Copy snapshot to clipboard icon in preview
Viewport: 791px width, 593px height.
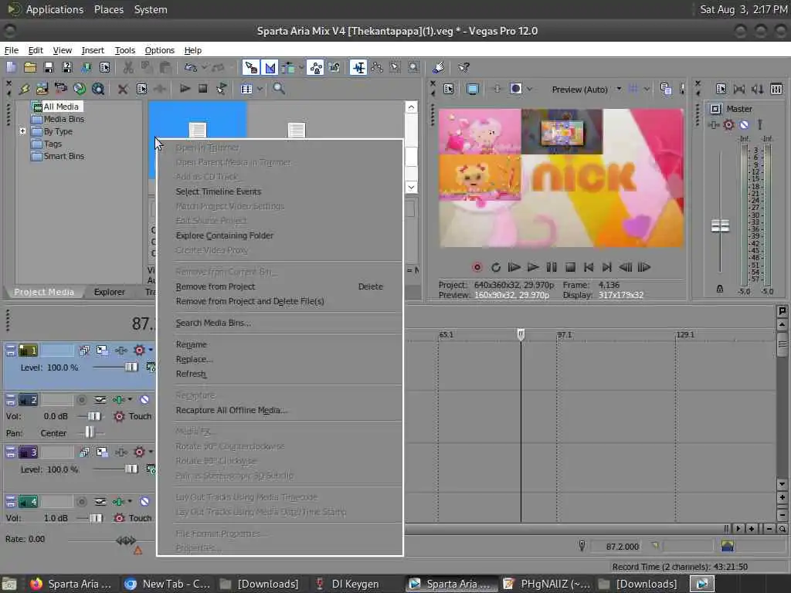click(665, 90)
